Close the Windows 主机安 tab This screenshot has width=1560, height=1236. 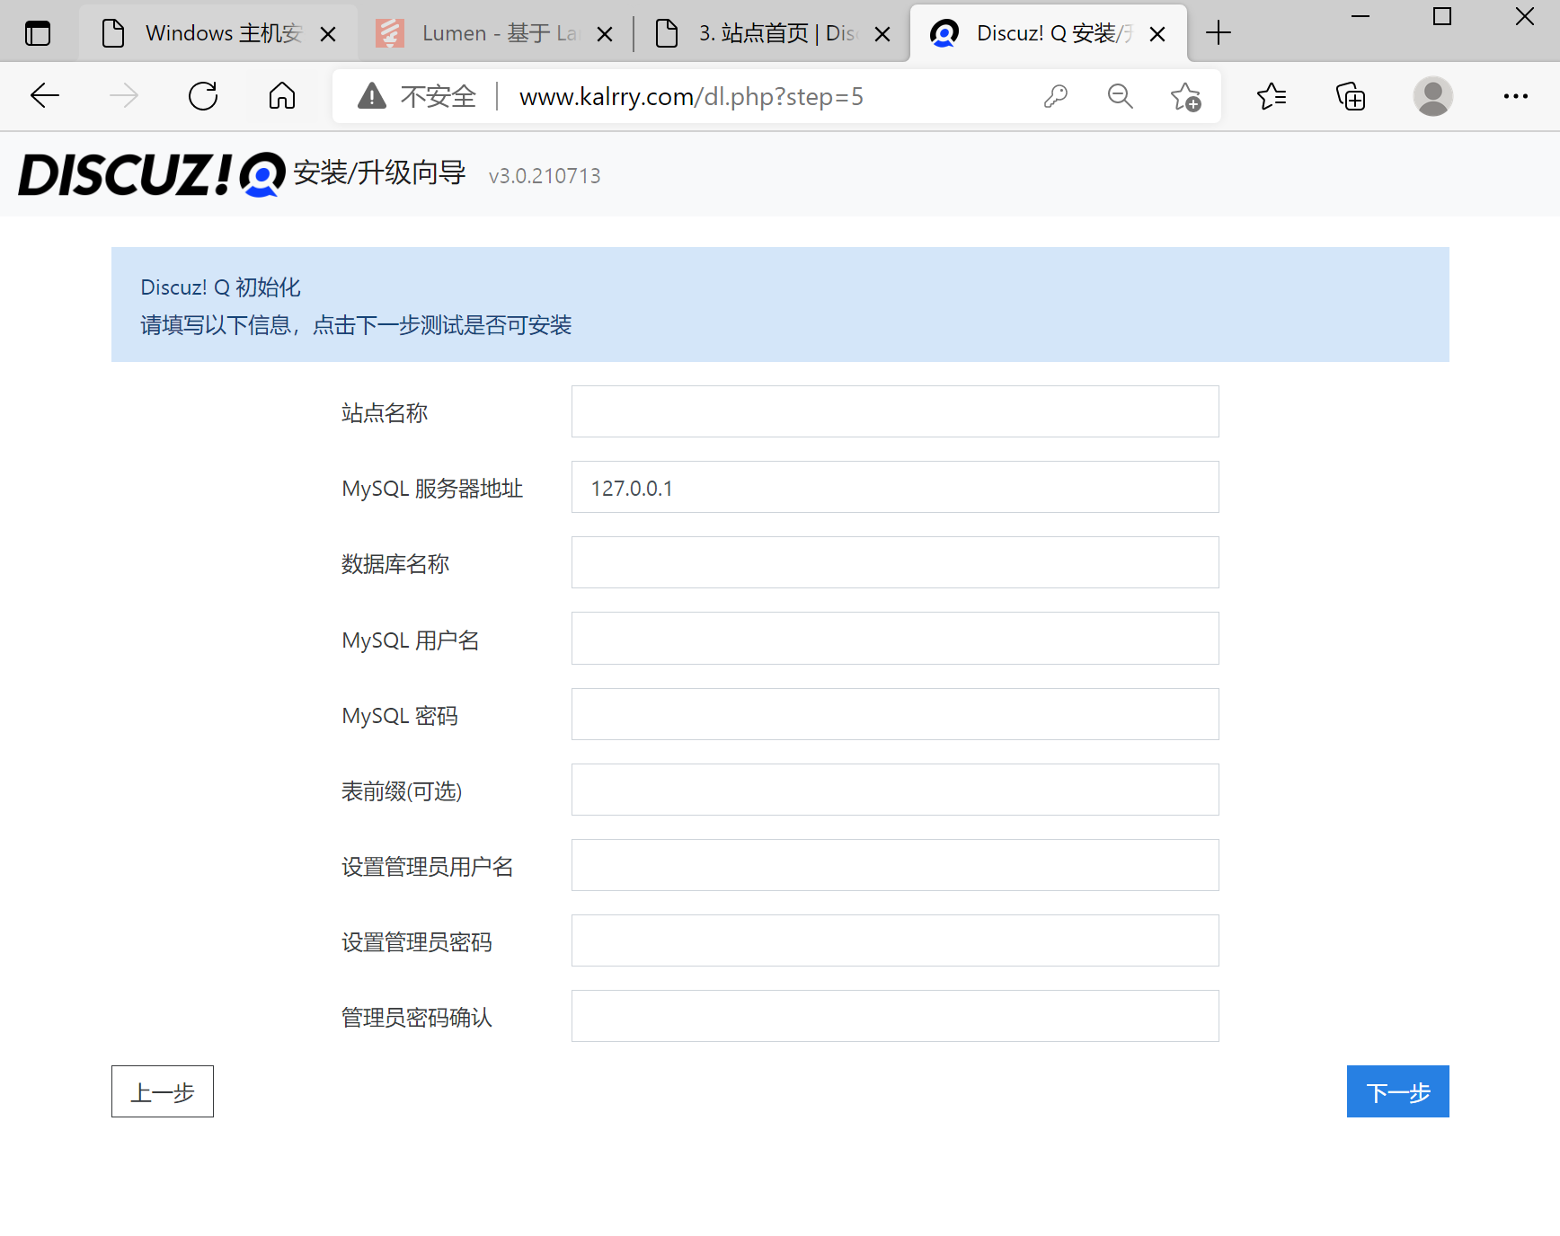[x=327, y=32]
